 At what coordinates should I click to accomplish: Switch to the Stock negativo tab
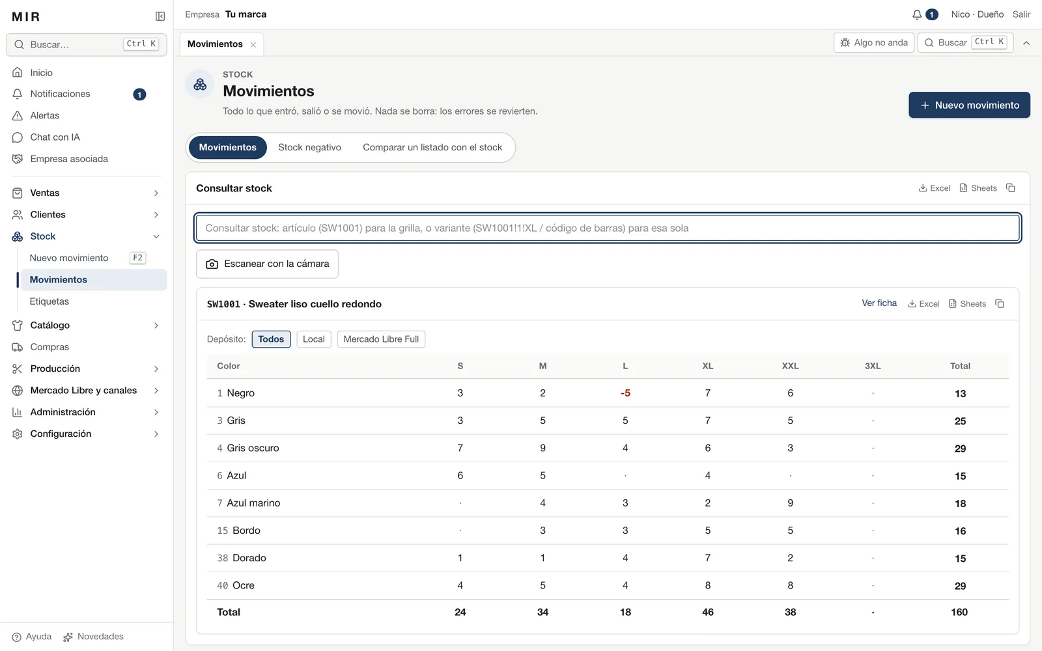pos(309,148)
